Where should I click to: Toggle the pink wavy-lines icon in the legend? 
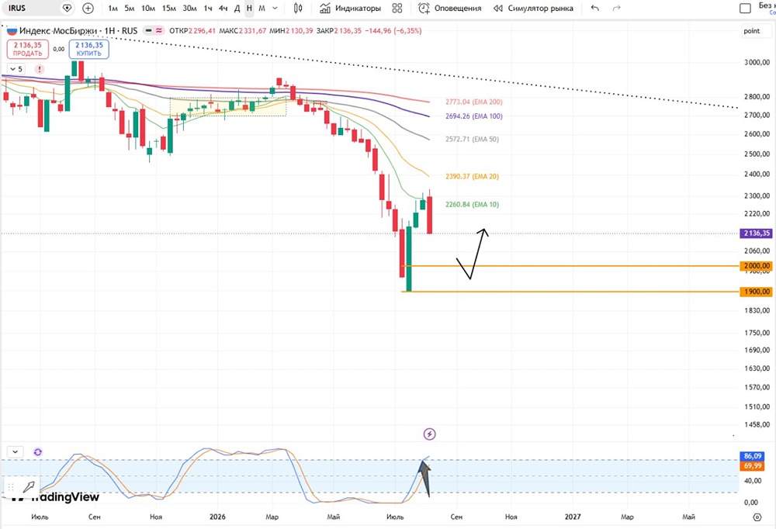pyautogui.click(x=159, y=31)
